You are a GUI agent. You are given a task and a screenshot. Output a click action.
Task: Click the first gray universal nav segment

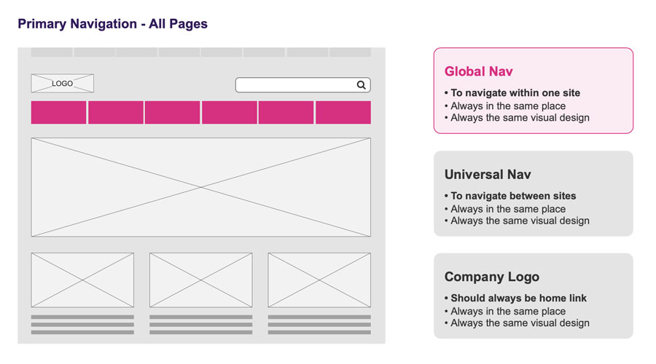pyautogui.click(x=51, y=52)
